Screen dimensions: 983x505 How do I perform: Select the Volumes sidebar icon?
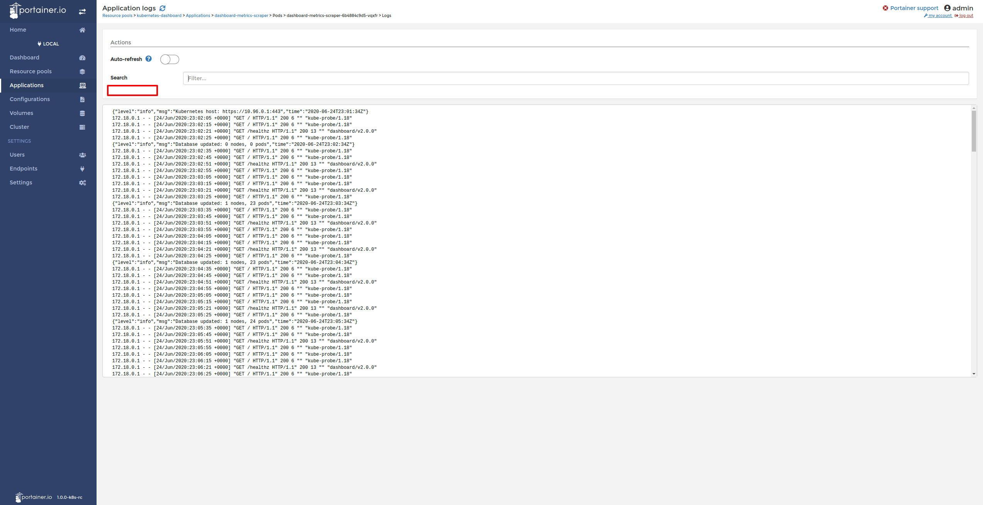click(x=82, y=113)
